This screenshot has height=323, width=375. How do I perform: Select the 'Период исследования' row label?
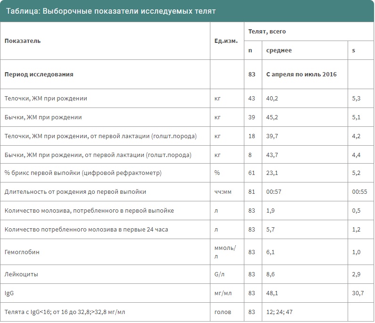click(x=39, y=75)
